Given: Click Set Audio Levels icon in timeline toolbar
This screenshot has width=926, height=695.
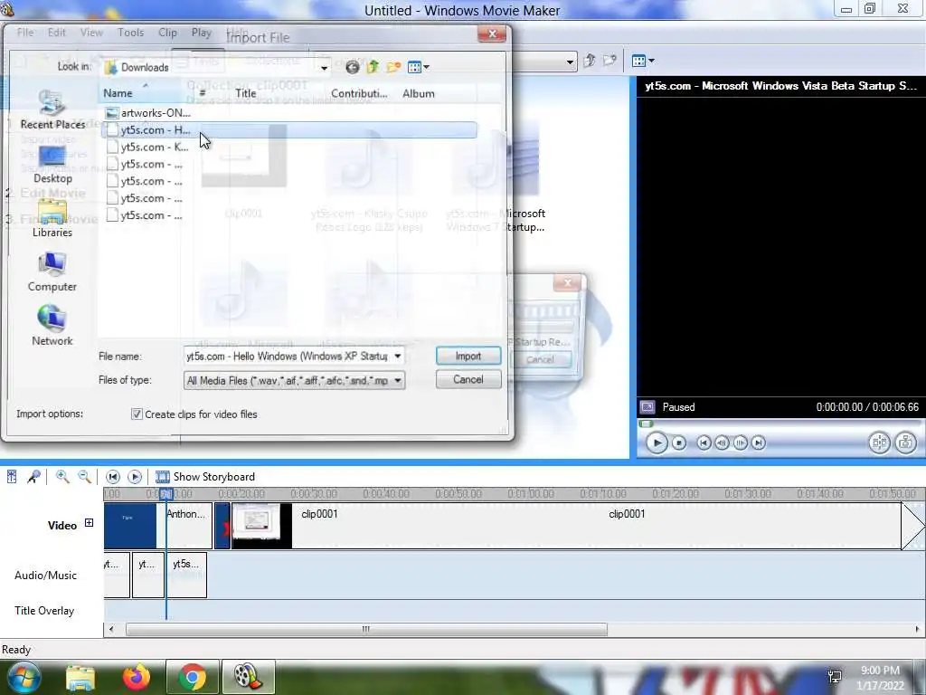Looking at the screenshot, I should tap(12, 476).
